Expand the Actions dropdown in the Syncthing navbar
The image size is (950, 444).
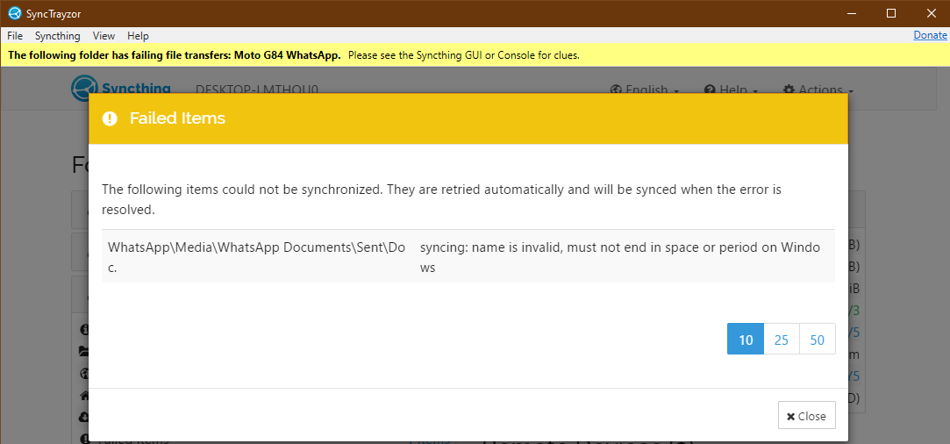point(818,90)
